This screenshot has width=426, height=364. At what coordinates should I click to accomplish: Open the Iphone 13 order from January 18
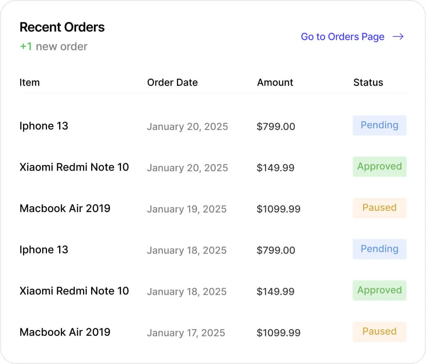(44, 250)
